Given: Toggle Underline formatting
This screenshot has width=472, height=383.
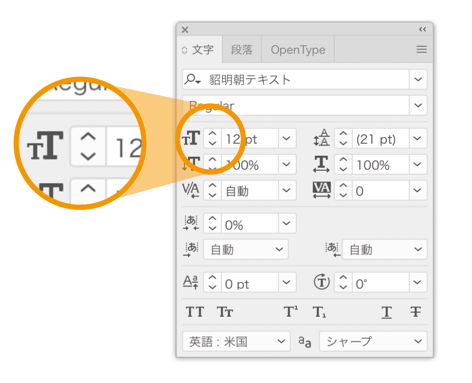Looking at the screenshot, I should (387, 312).
